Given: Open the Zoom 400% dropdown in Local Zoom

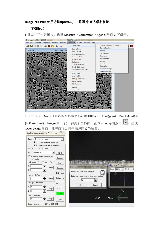Looking at the screenshot, I should (122, 169).
